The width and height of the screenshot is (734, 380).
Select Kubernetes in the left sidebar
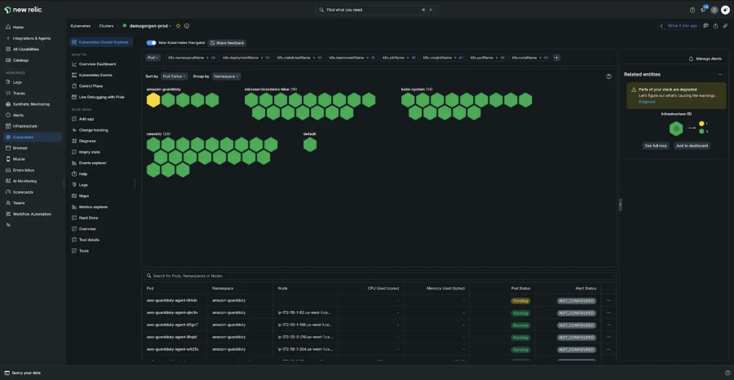[33, 137]
